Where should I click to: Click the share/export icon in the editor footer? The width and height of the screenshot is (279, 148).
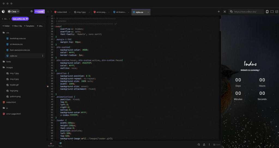pyautogui.click(x=204, y=144)
